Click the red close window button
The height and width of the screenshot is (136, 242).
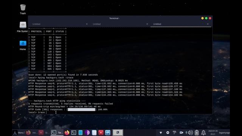pos(210,18)
